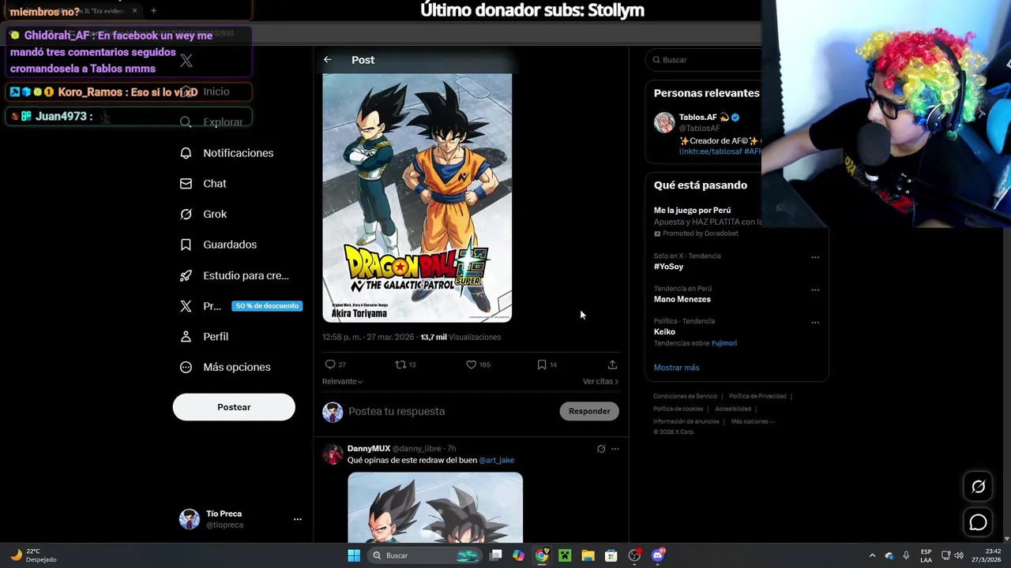Open Notificaciones in sidebar

(x=227, y=153)
